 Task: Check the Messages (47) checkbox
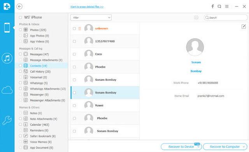click(x=20, y=54)
